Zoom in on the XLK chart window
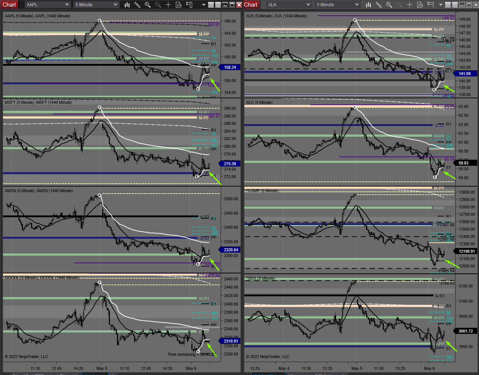 point(388,5)
